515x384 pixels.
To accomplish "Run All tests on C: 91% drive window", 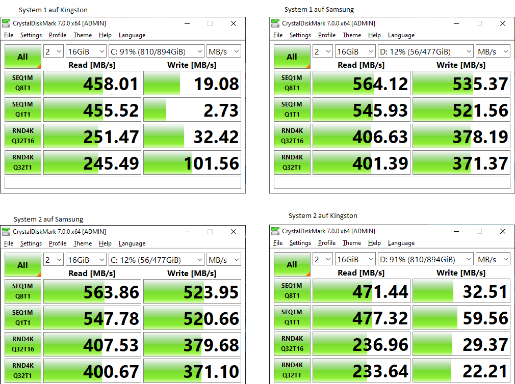I will pos(22,57).
